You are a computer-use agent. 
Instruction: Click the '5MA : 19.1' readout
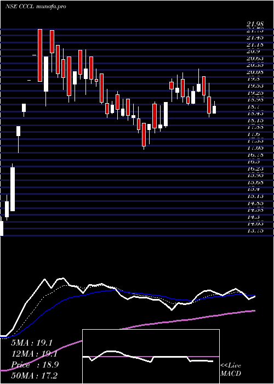coord(32,343)
